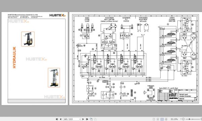Click the VERSCHIEBEN ADJUSTMENT DEPLACER heading
Viewport: 202px width, 121px height.
coord(143,20)
